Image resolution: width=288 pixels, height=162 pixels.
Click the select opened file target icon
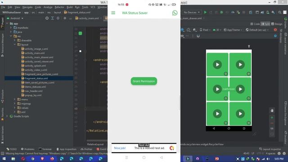pos(47,18)
